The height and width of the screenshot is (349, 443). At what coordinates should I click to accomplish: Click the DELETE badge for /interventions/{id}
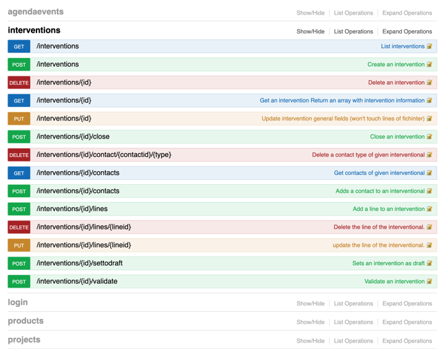(x=19, y=82)
